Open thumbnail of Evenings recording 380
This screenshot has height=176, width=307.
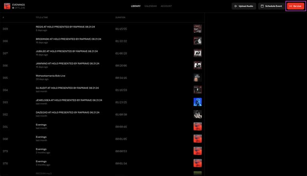click(x=197, y=139)
